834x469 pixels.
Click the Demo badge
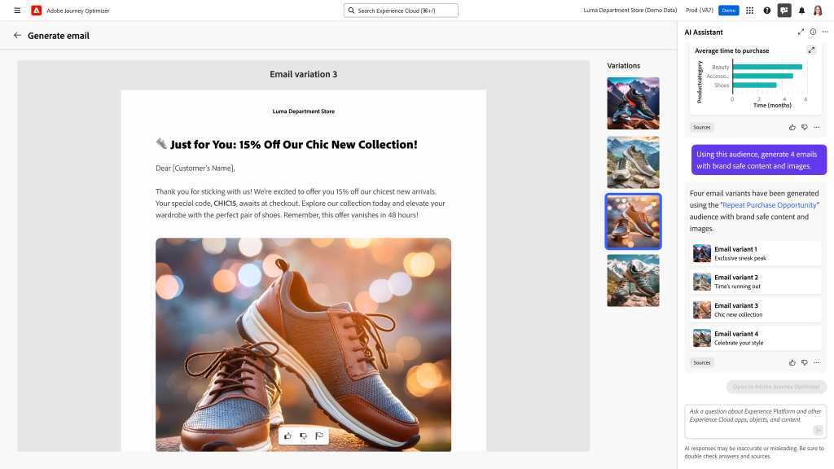pyautogui.click(x=728, y=10)
